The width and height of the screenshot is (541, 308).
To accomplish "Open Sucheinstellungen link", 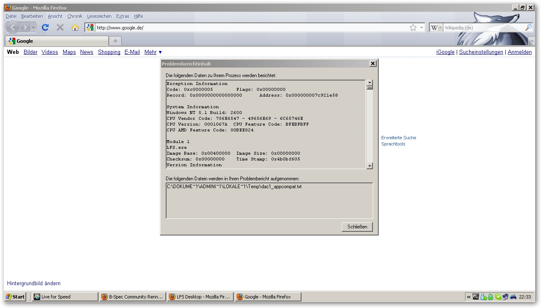I will tap(481, 52).
